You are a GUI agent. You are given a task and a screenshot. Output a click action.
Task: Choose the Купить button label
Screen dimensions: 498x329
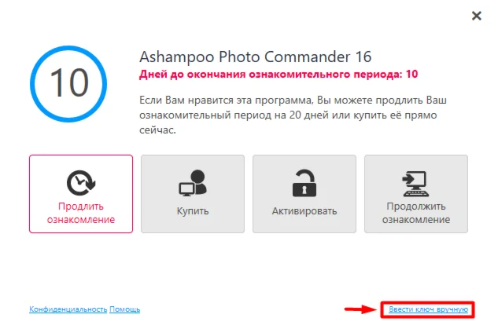[193, 210]
